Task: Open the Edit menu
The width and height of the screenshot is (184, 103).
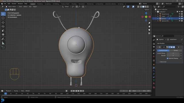Action: [9, 4]
